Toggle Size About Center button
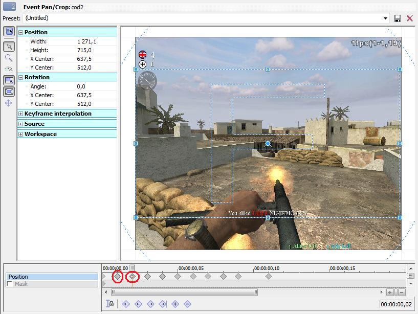Screen dimensions: 418x314 9,92
